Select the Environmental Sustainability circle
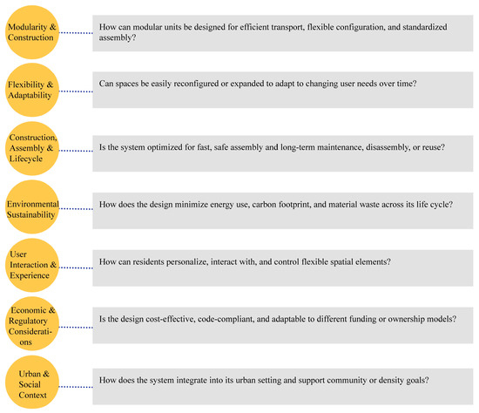Viewport: 479px width, 413px height. [x=32, y=206]
